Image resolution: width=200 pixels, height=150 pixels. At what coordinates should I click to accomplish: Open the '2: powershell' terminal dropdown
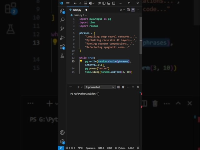[x=100, y=87]
